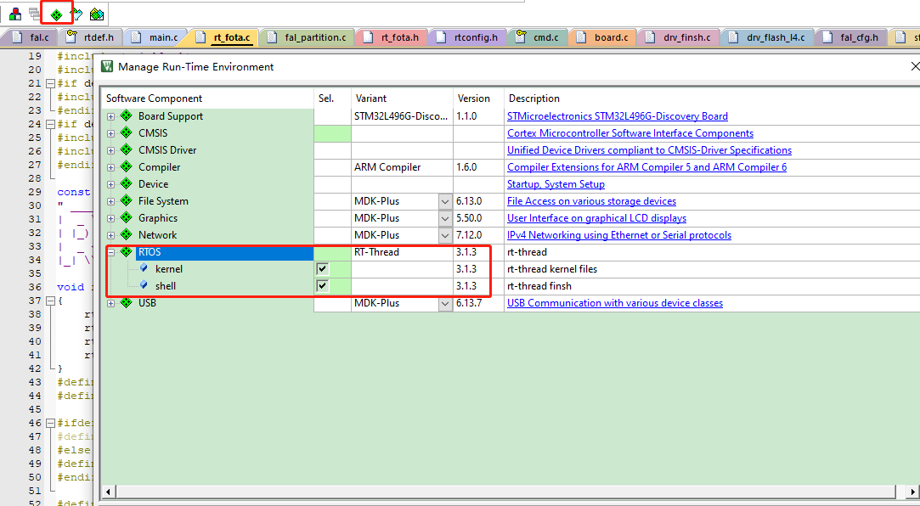Click the blue shell sub-component icon
Screen dimensions: 920x506
coord(144,285)
